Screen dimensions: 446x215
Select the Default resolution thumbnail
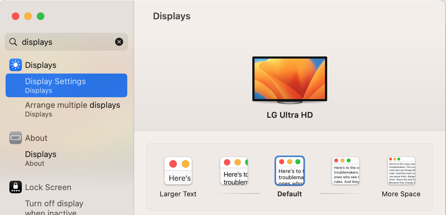pos(289,171)
